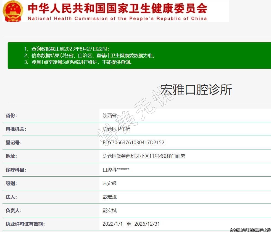This screenshot has height=232, width=271.
Task: Click the level value 未定级
Action: [x=109, y=183]
